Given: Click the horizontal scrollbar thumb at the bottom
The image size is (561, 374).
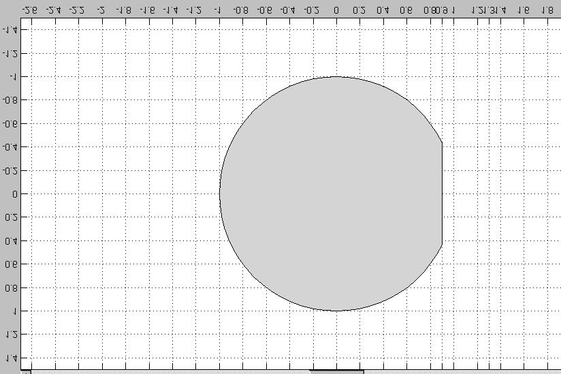Looking at the screenshot, I should [x=337, y=372].
